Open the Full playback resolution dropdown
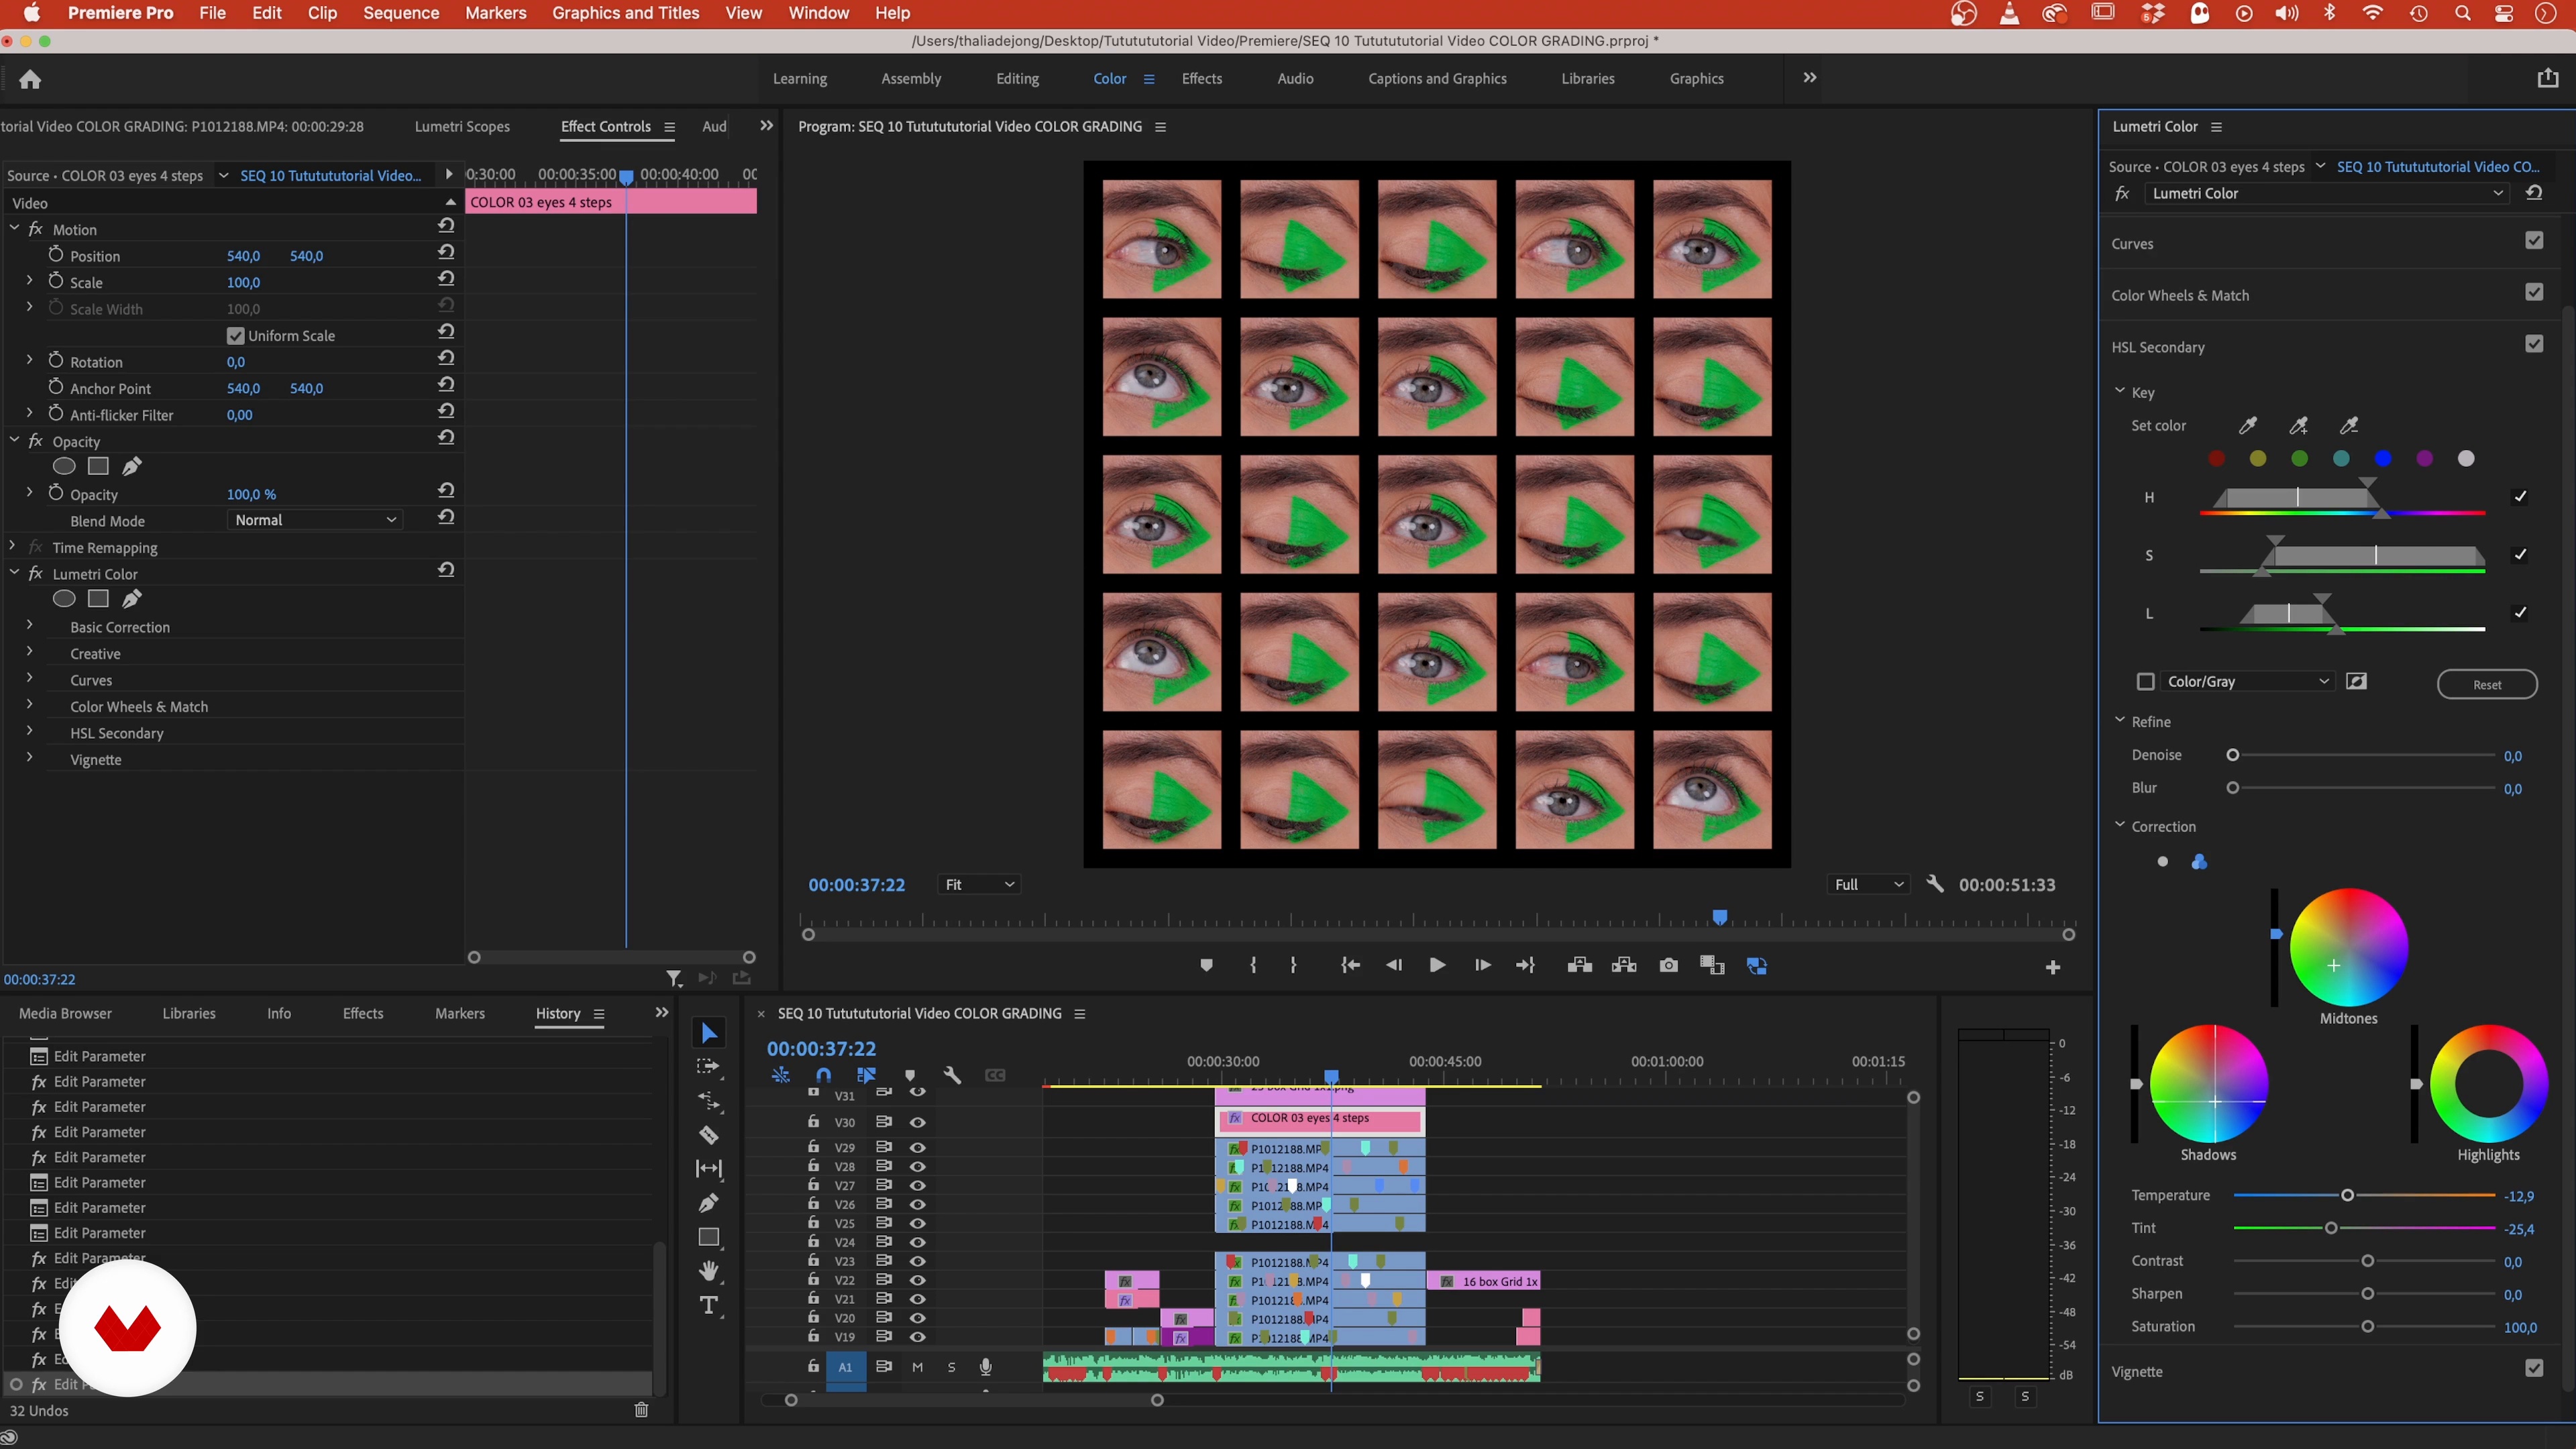 [1868, 884]
